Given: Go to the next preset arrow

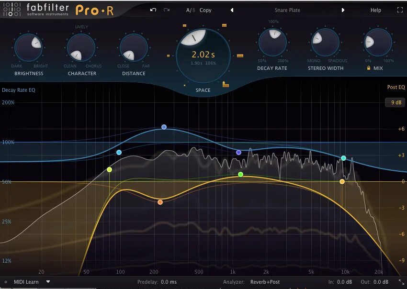Looking at the screenshot, I should click(x=343, y=10).
